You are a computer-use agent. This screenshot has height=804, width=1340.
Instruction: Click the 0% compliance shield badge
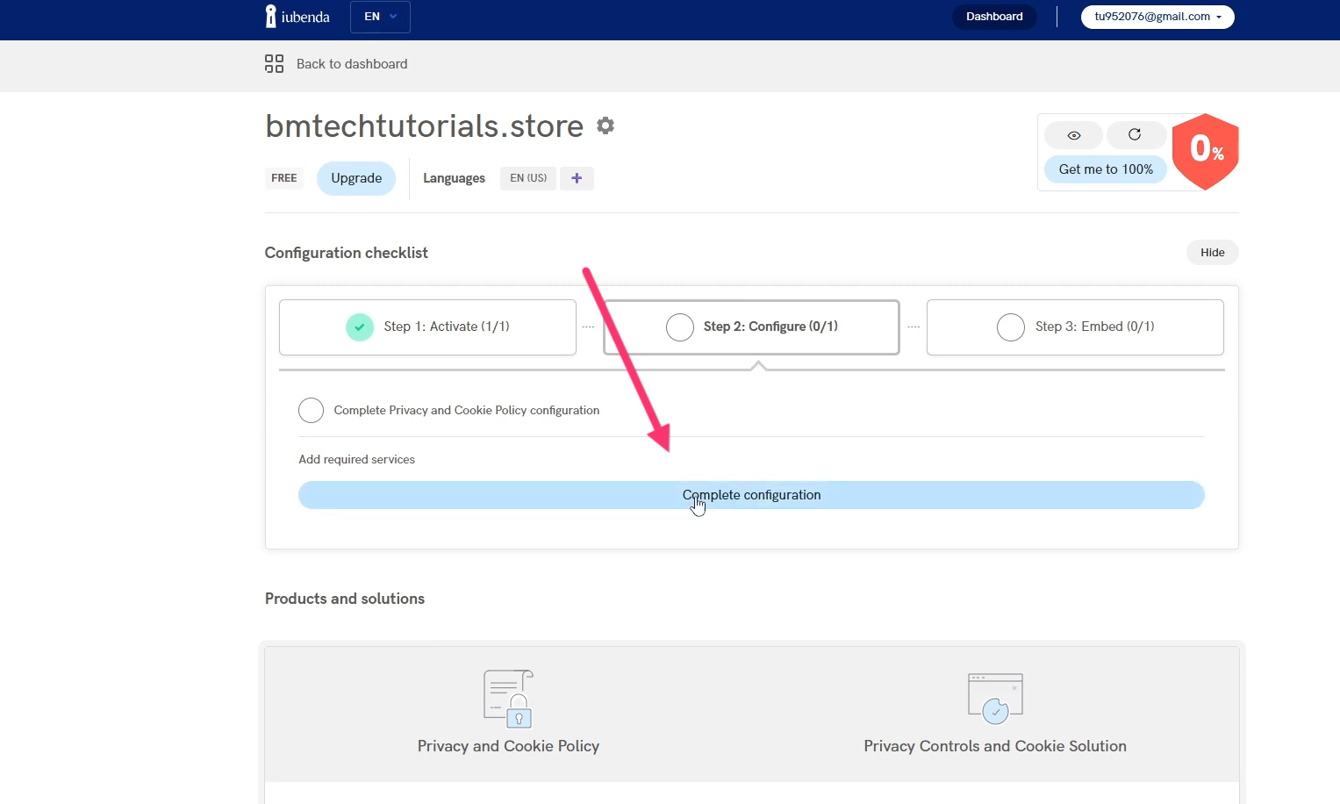pyautogui.click(x=1206, y=151)
